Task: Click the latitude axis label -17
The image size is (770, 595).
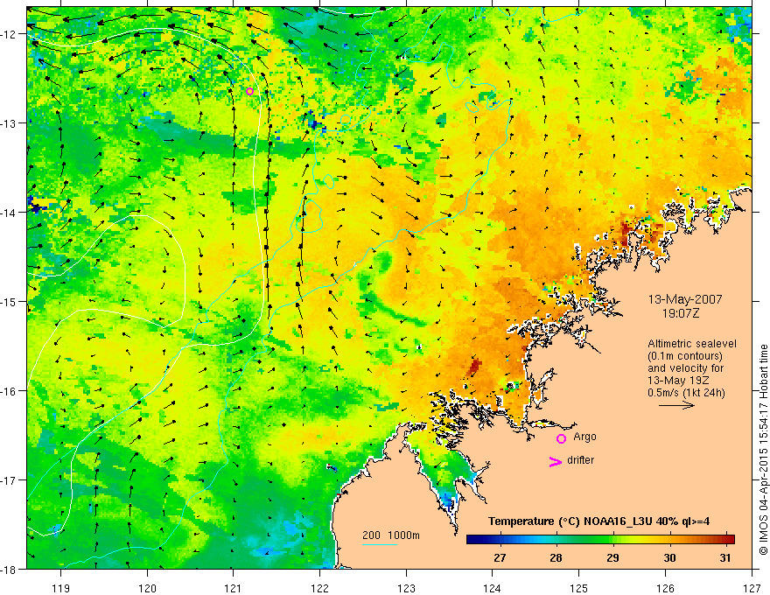Action: [x=9, y=480]
